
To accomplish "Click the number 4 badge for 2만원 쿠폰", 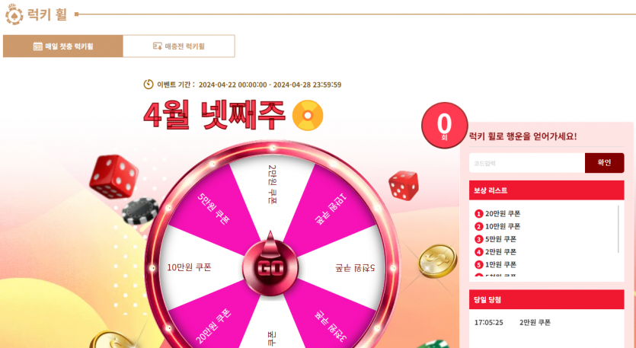I will coord(479,252).
